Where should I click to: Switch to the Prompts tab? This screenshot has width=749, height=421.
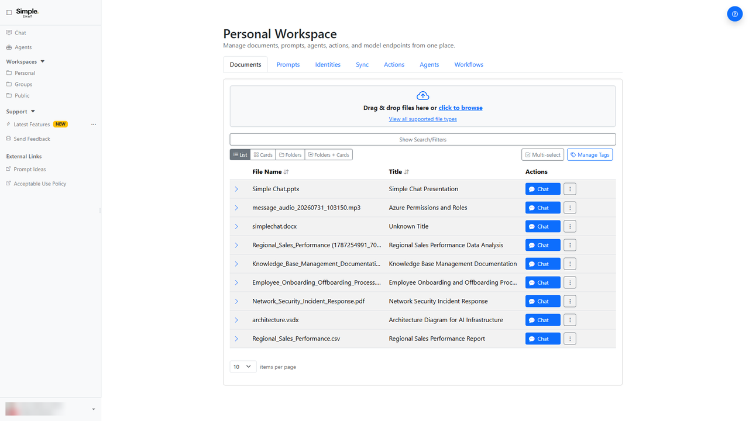coord(288,64)
